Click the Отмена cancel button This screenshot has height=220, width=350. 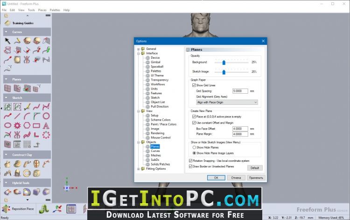[236, 178]
